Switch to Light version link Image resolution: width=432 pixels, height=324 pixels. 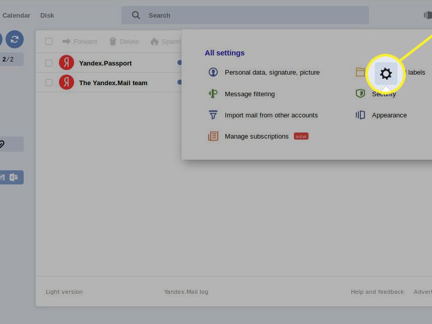(64, 292)
